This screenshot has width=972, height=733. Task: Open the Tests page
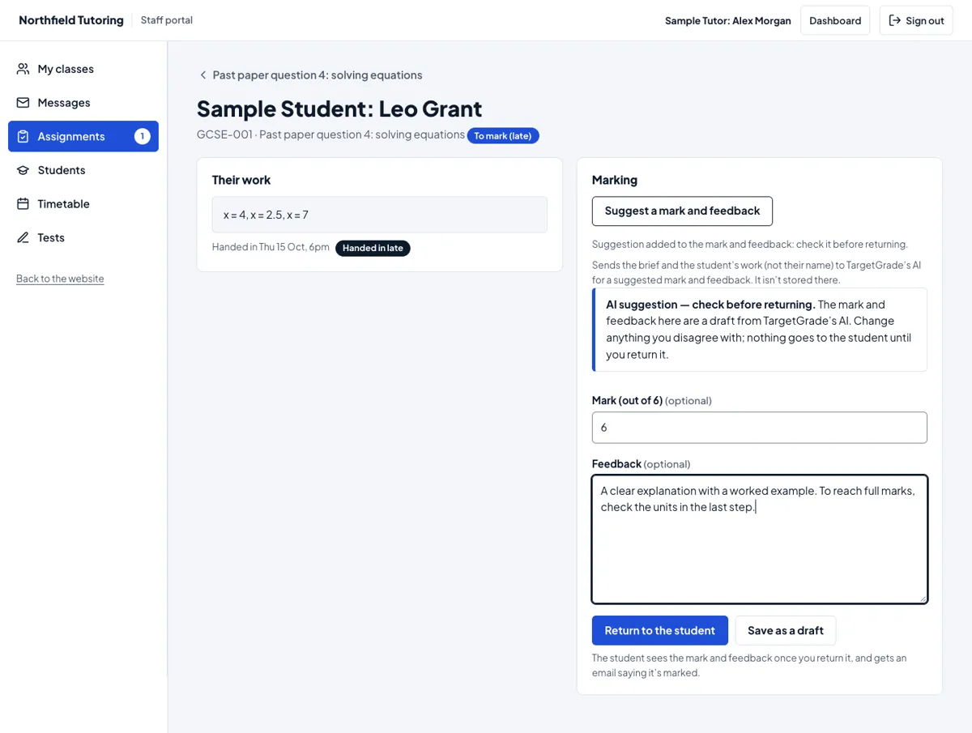click(83, 237)
